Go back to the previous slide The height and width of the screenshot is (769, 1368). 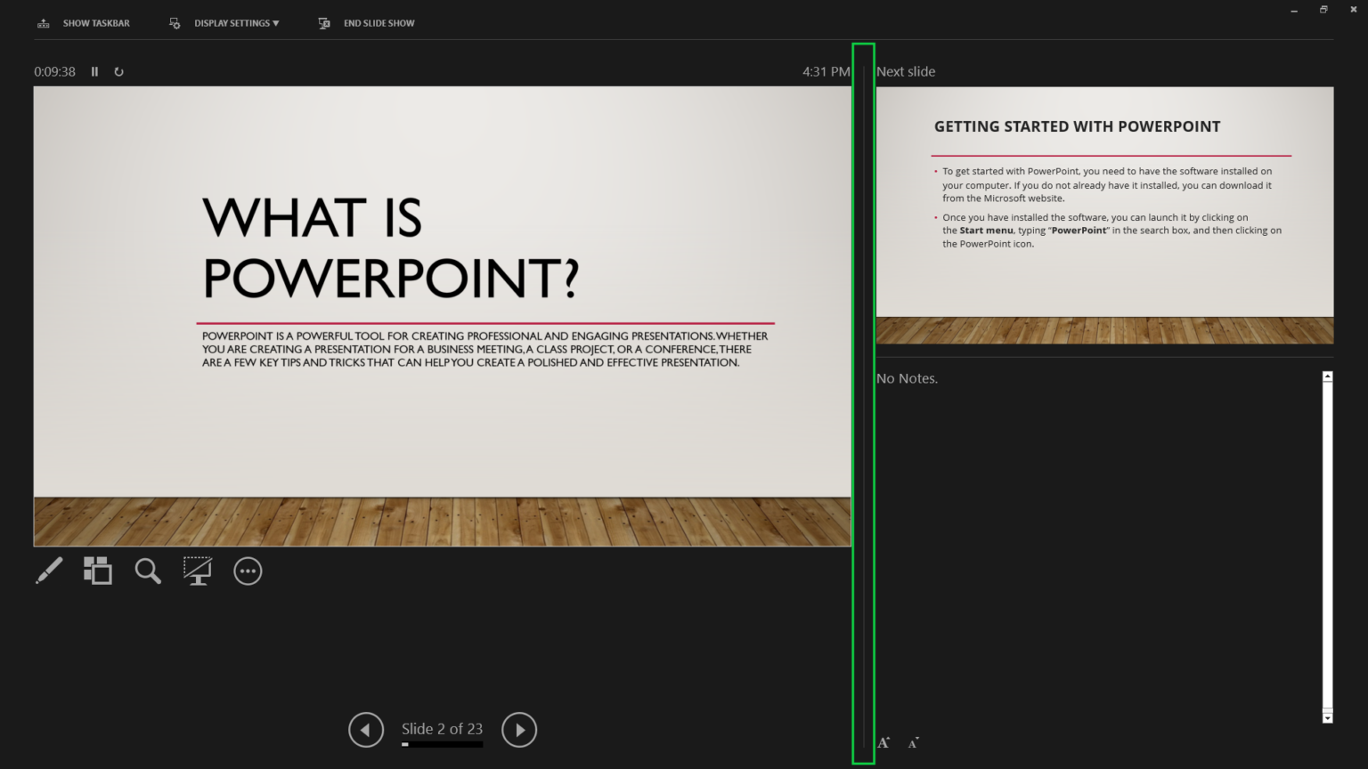[x=365, y=729]
